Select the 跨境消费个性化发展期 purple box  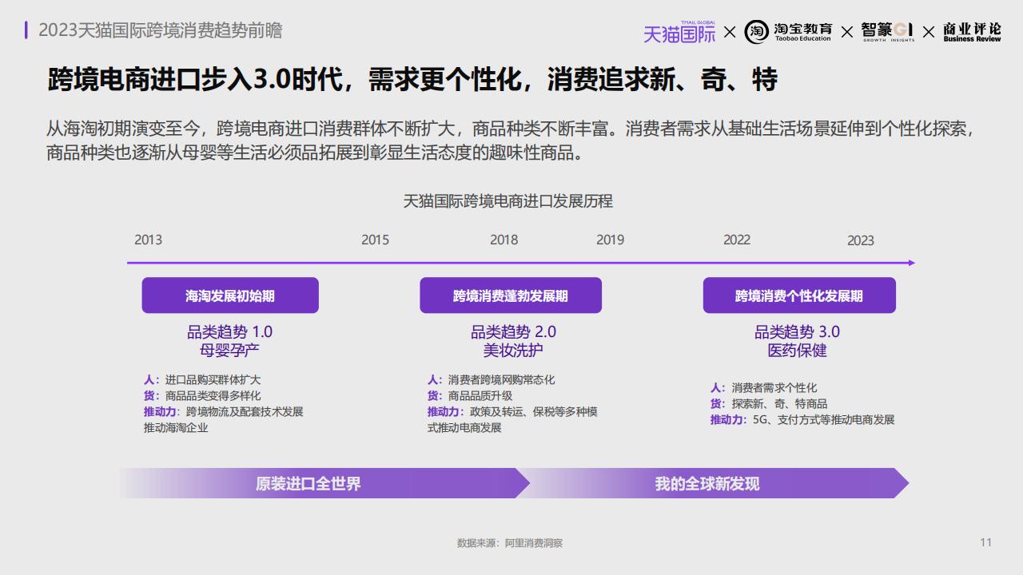(799, 295)
